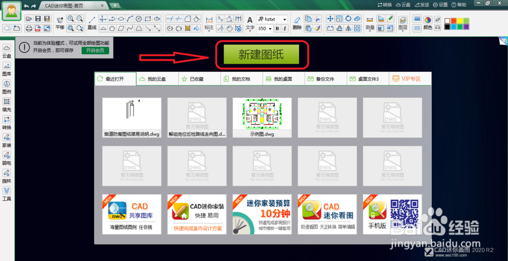Open 弱电 in the left sidebar
The width and height of the screenshot is (508, 261).
pyautogui.click(x=7, y=158)
